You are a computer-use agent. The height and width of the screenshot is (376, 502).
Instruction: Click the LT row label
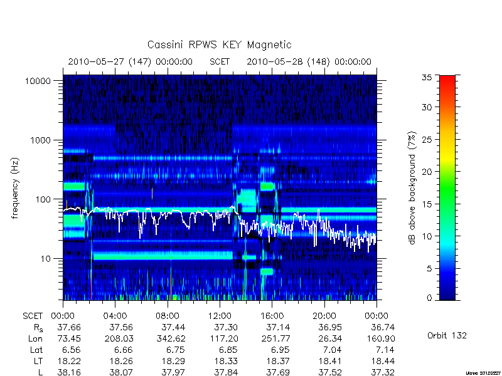coord(38,362)
